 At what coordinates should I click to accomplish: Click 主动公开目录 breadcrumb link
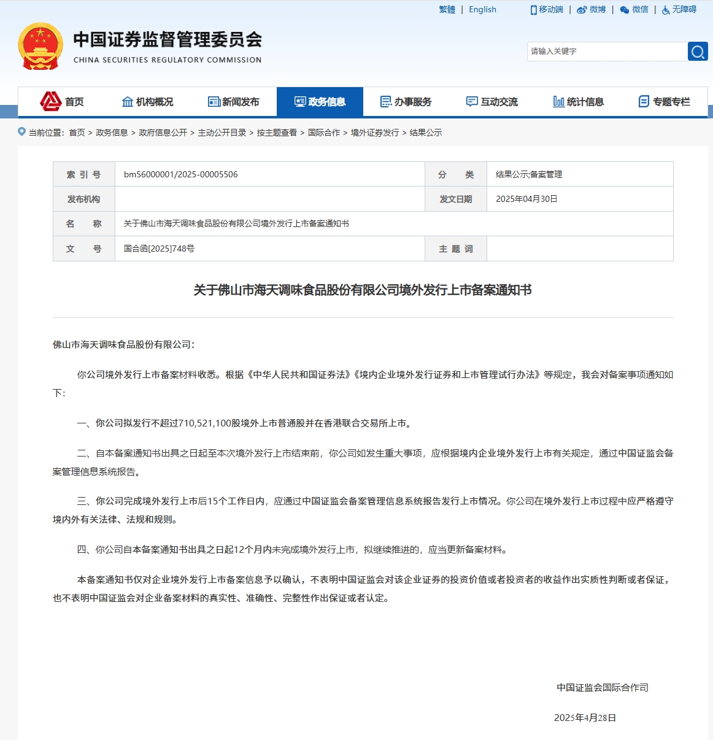pos(222,133)
